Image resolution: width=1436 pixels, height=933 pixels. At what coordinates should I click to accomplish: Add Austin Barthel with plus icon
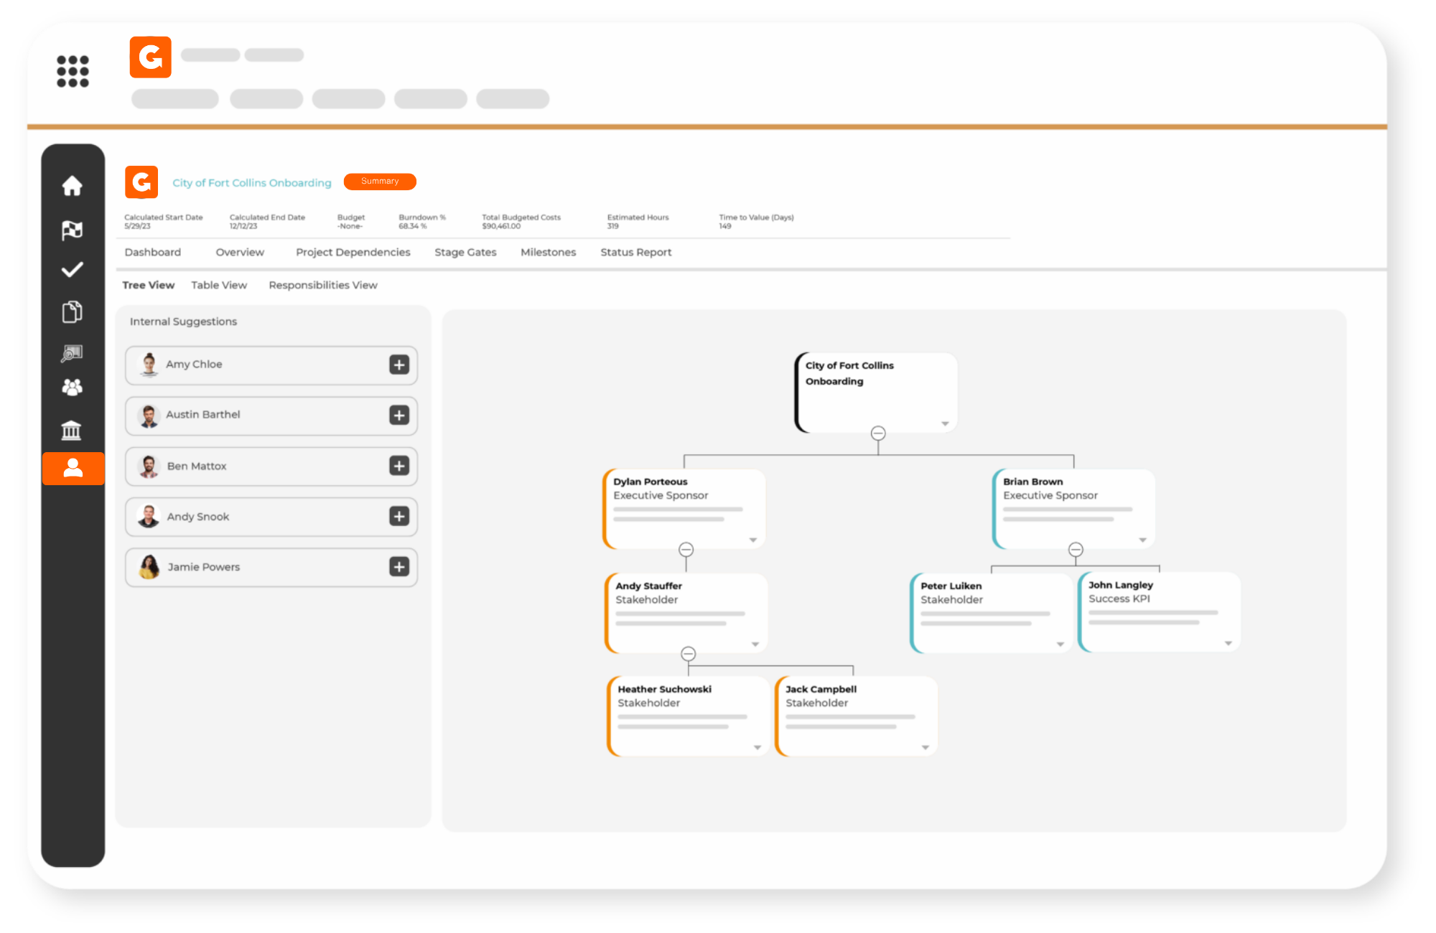coord(399,415)
